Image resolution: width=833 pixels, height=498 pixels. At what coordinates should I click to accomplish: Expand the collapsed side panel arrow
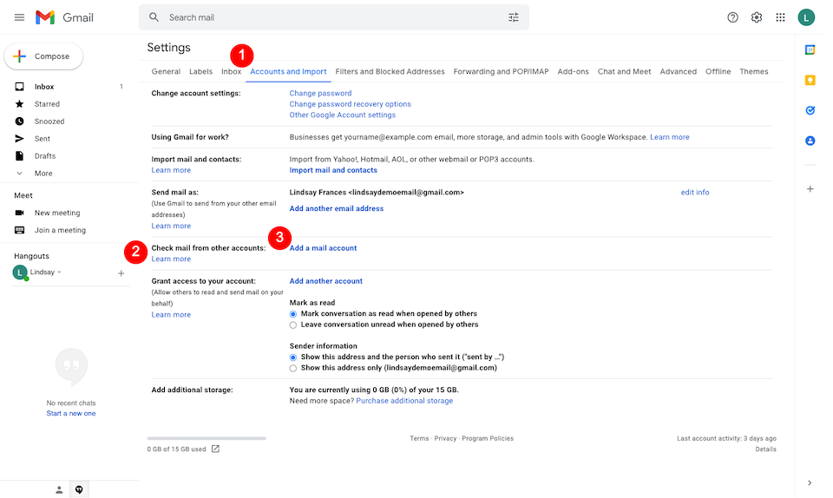(x=810, y=482)
